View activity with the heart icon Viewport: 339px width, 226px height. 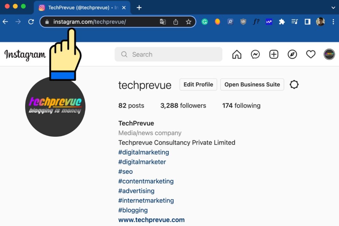pos(311,54)
